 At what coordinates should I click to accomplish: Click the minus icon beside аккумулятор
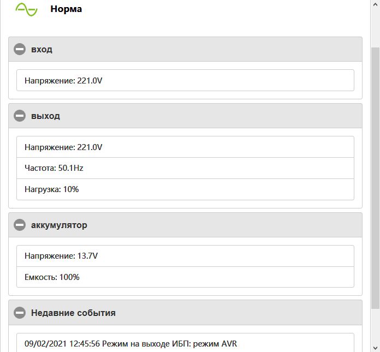[x=20, y=225]
